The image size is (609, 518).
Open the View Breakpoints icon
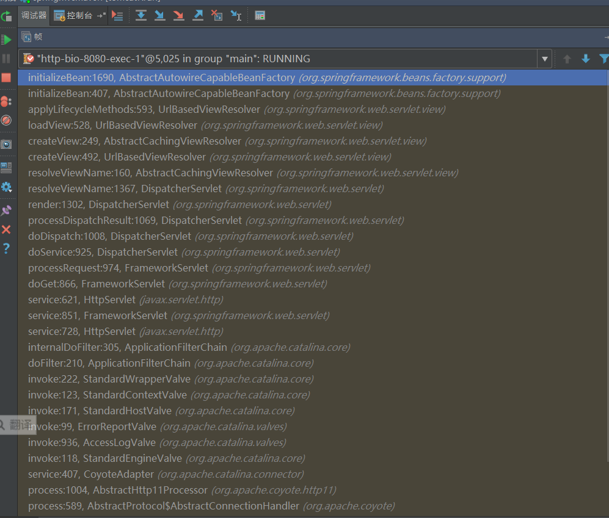6,102
